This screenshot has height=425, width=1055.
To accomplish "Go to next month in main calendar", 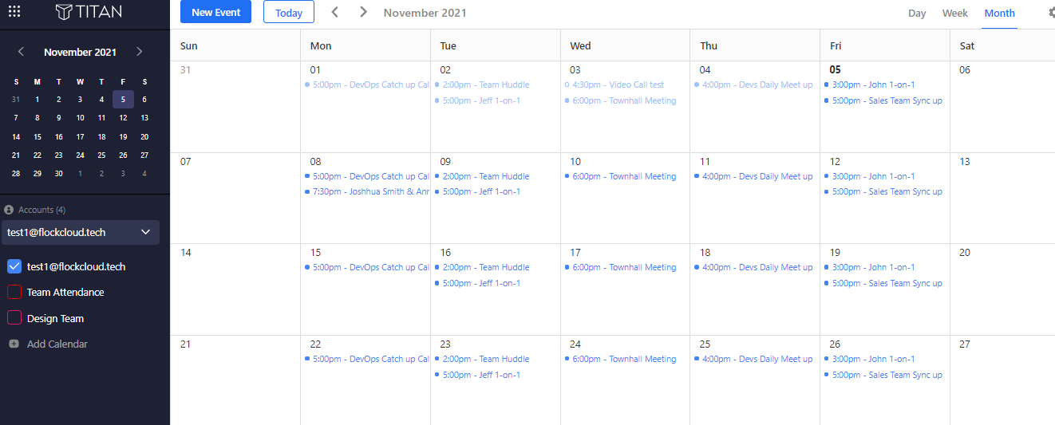I will point(364,12).
